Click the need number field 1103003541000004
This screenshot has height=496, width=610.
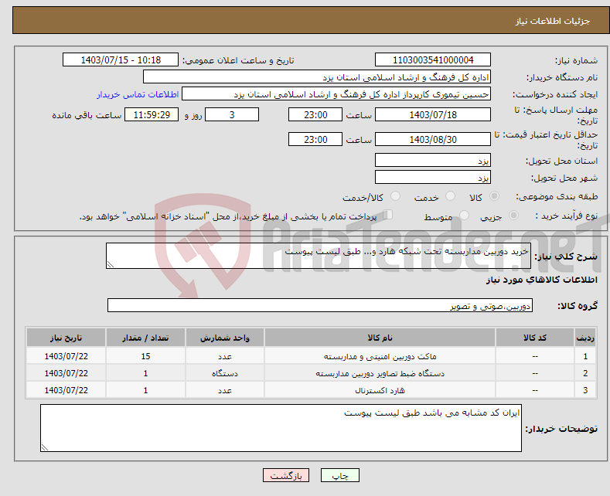(x=433, y=59)
